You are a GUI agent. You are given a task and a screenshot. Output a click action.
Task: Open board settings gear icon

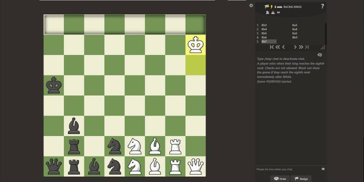[x=251, y=6]
